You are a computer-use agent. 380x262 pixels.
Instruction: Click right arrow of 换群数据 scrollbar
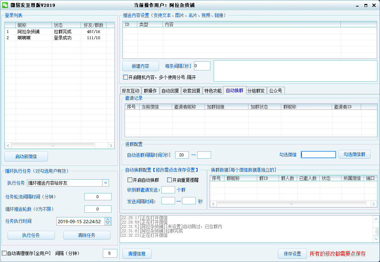click(374, 204)
